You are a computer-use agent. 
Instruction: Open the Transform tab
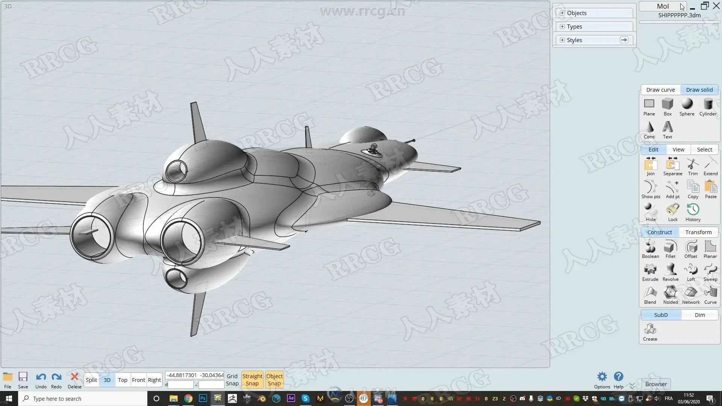[x=698, y=232]
